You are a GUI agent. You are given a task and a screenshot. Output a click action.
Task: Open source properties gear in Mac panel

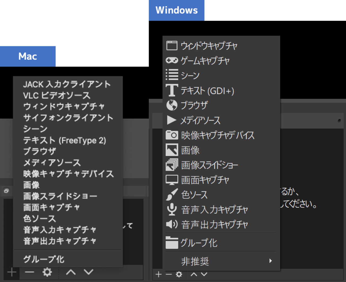[x=47, y=272]
